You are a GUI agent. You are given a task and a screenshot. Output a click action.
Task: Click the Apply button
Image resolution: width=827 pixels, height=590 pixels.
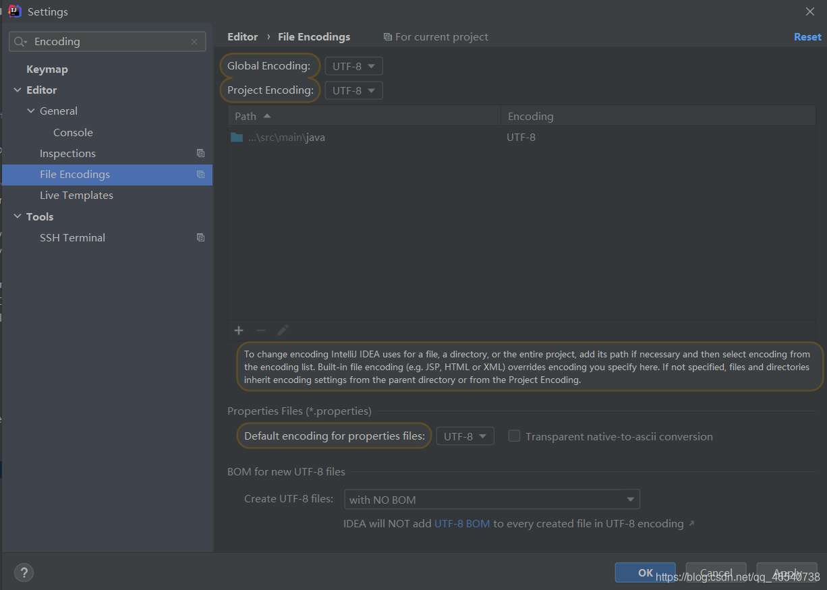pos(787,572)
